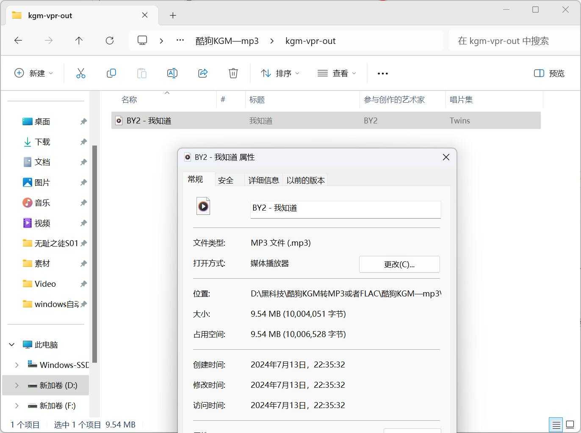The width and height of the screenshot is (581, 433).
Task: Collapse the 此电脑 tree node
Action: pos(12,345)
